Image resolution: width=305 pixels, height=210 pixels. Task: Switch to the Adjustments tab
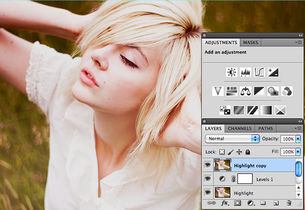coord(221,43)
